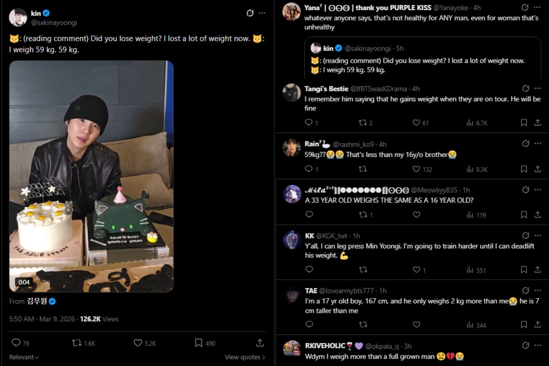Screen dimensions: 549x366
Task: Reply to kin's main post
Action: pos(16,343)
